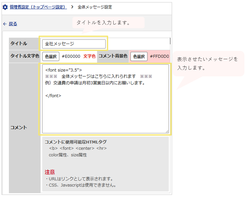The width and height of the screenshot is (246, 197).
Task: Click '・URLはリンクとして表示されます。' note
Action: coord(79,179)
